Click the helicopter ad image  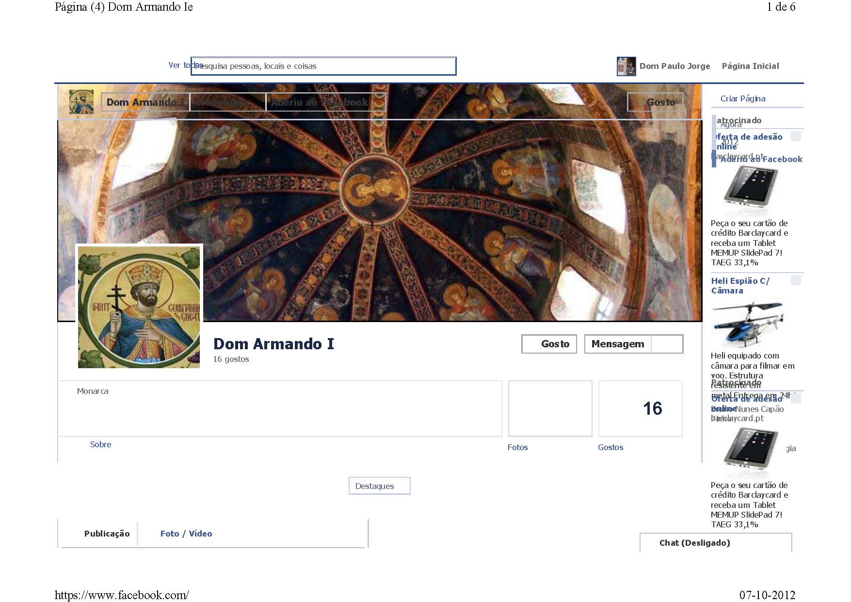(747, 324)
